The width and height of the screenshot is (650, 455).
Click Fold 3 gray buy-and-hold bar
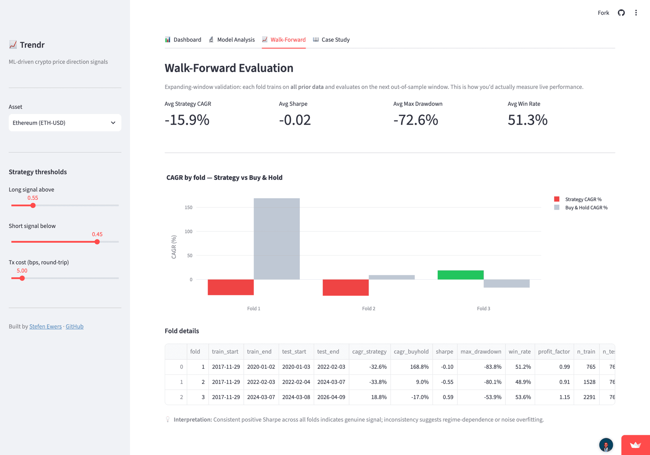tap(507, 283)
